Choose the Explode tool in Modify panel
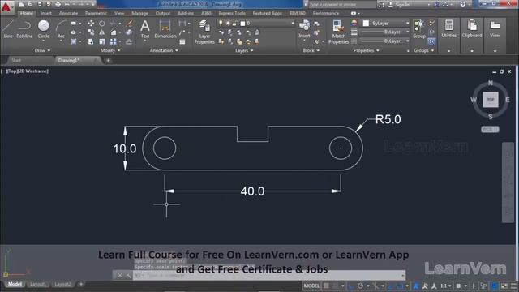Screen dimensions: 519x292 click(129, 32)
